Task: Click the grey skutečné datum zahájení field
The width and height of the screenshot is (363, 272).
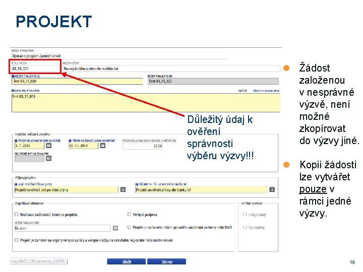Action: [29, 159]
